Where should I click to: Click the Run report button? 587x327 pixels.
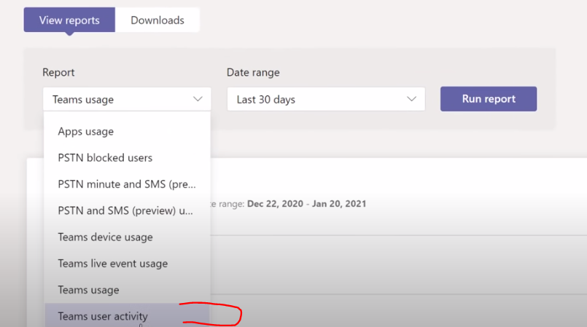click(x=489, y=98)
